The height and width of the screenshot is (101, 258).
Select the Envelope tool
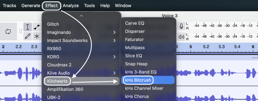tap(37, 27)
